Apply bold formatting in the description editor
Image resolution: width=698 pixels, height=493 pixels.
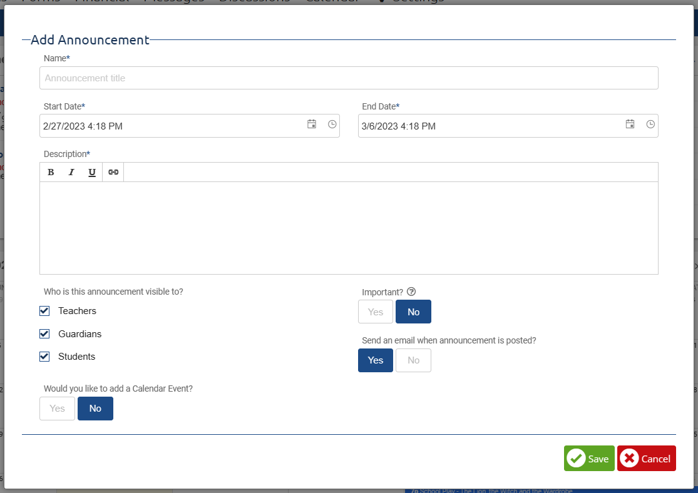51,171
